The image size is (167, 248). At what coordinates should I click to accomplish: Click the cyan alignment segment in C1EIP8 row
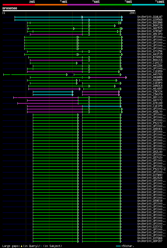click(102, 106)
